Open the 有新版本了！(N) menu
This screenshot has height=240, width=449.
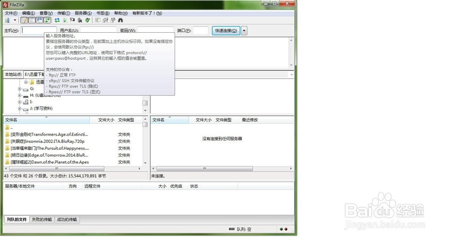147,13
